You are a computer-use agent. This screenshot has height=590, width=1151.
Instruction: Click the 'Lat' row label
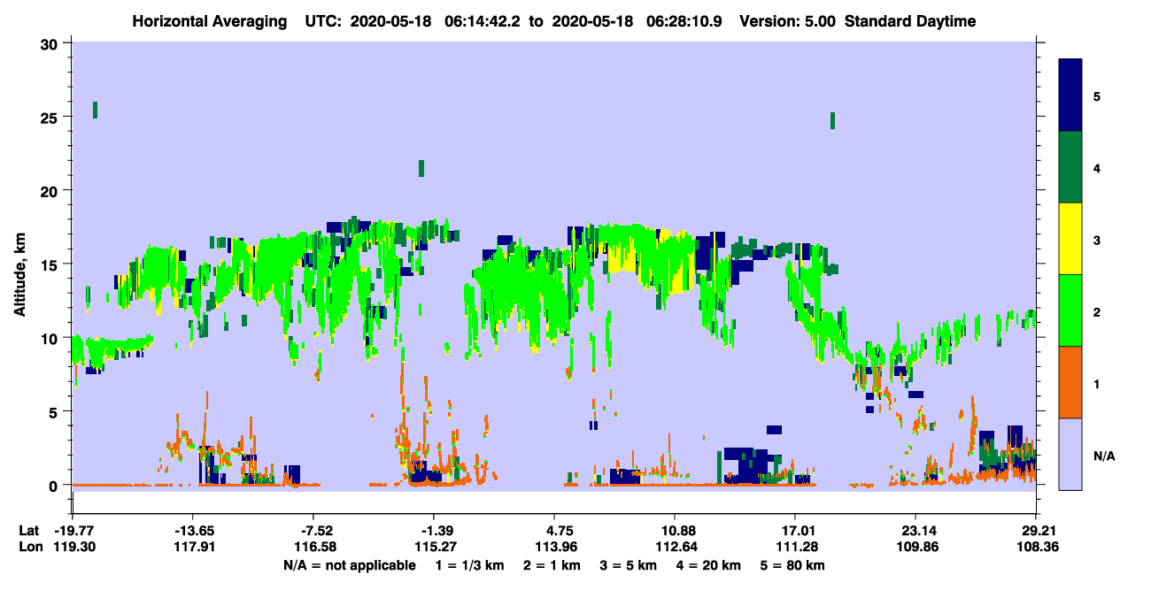pyautogui.click(x=29, y=531)
